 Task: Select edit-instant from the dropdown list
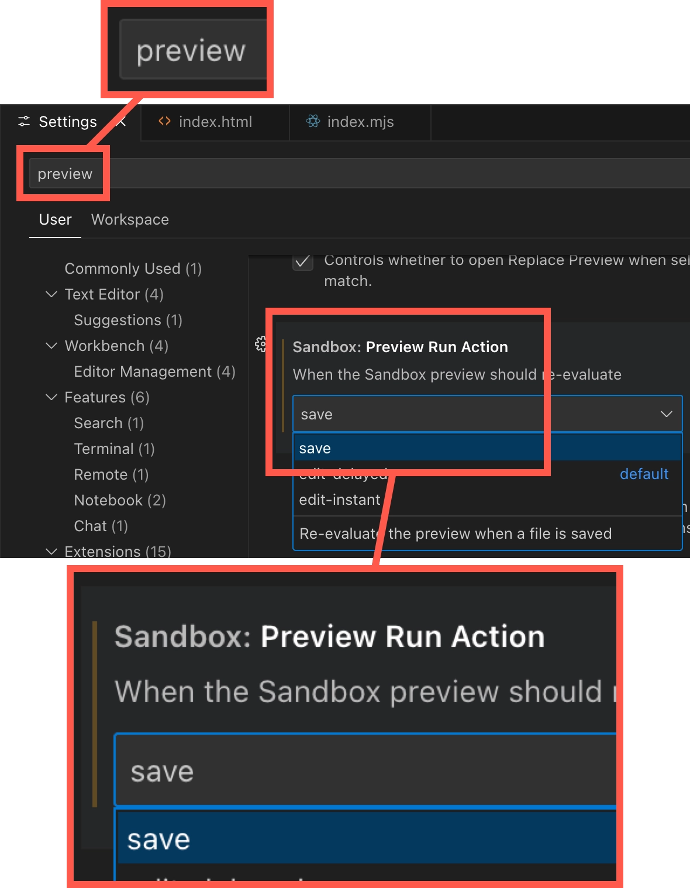click(x=340, y=500)
